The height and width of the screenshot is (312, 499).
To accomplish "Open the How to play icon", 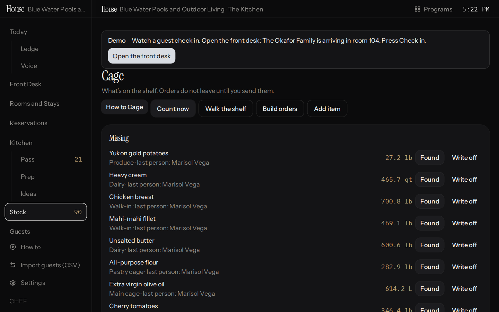I will point(13,247).
